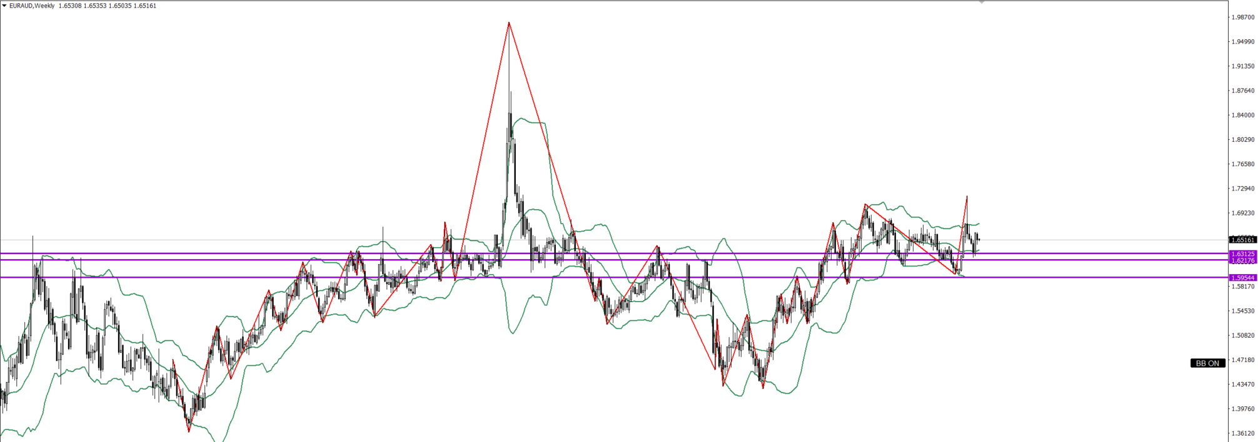Click the 1.43470 price scale label

pos(1242,385)
